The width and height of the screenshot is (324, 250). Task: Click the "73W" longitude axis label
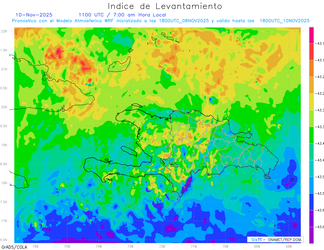point(130,246)
